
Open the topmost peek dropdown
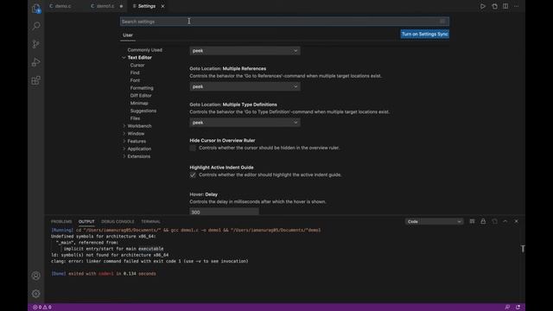pos(245,51)
